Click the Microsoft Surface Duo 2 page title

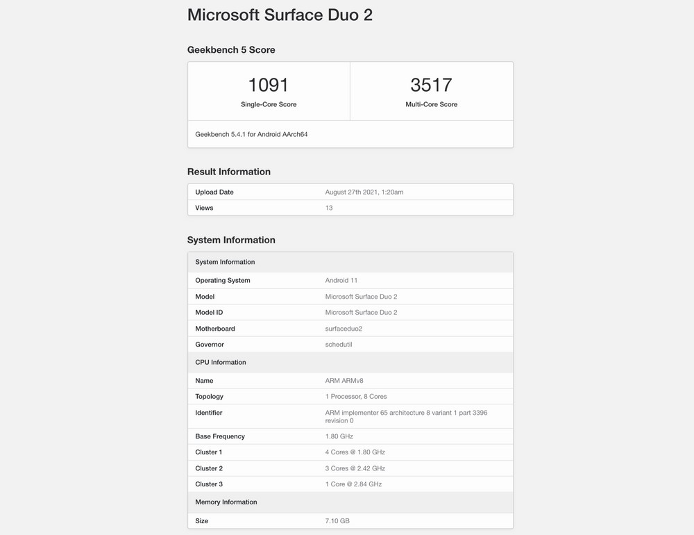280,15
